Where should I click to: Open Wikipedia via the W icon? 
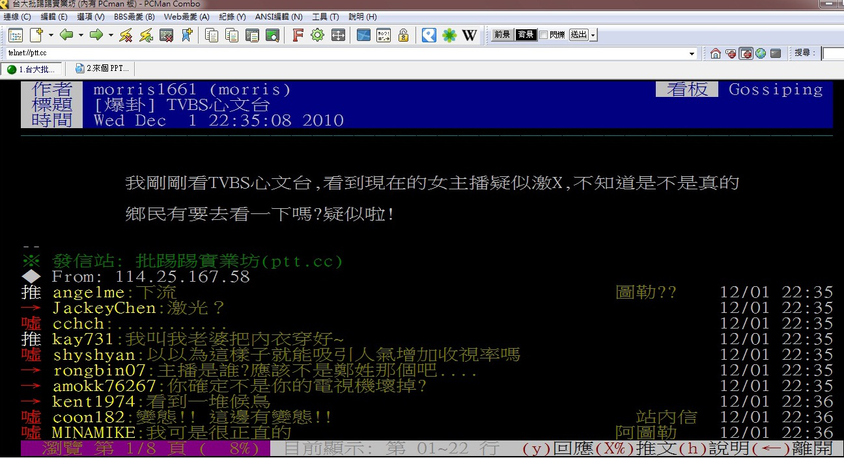470,35
